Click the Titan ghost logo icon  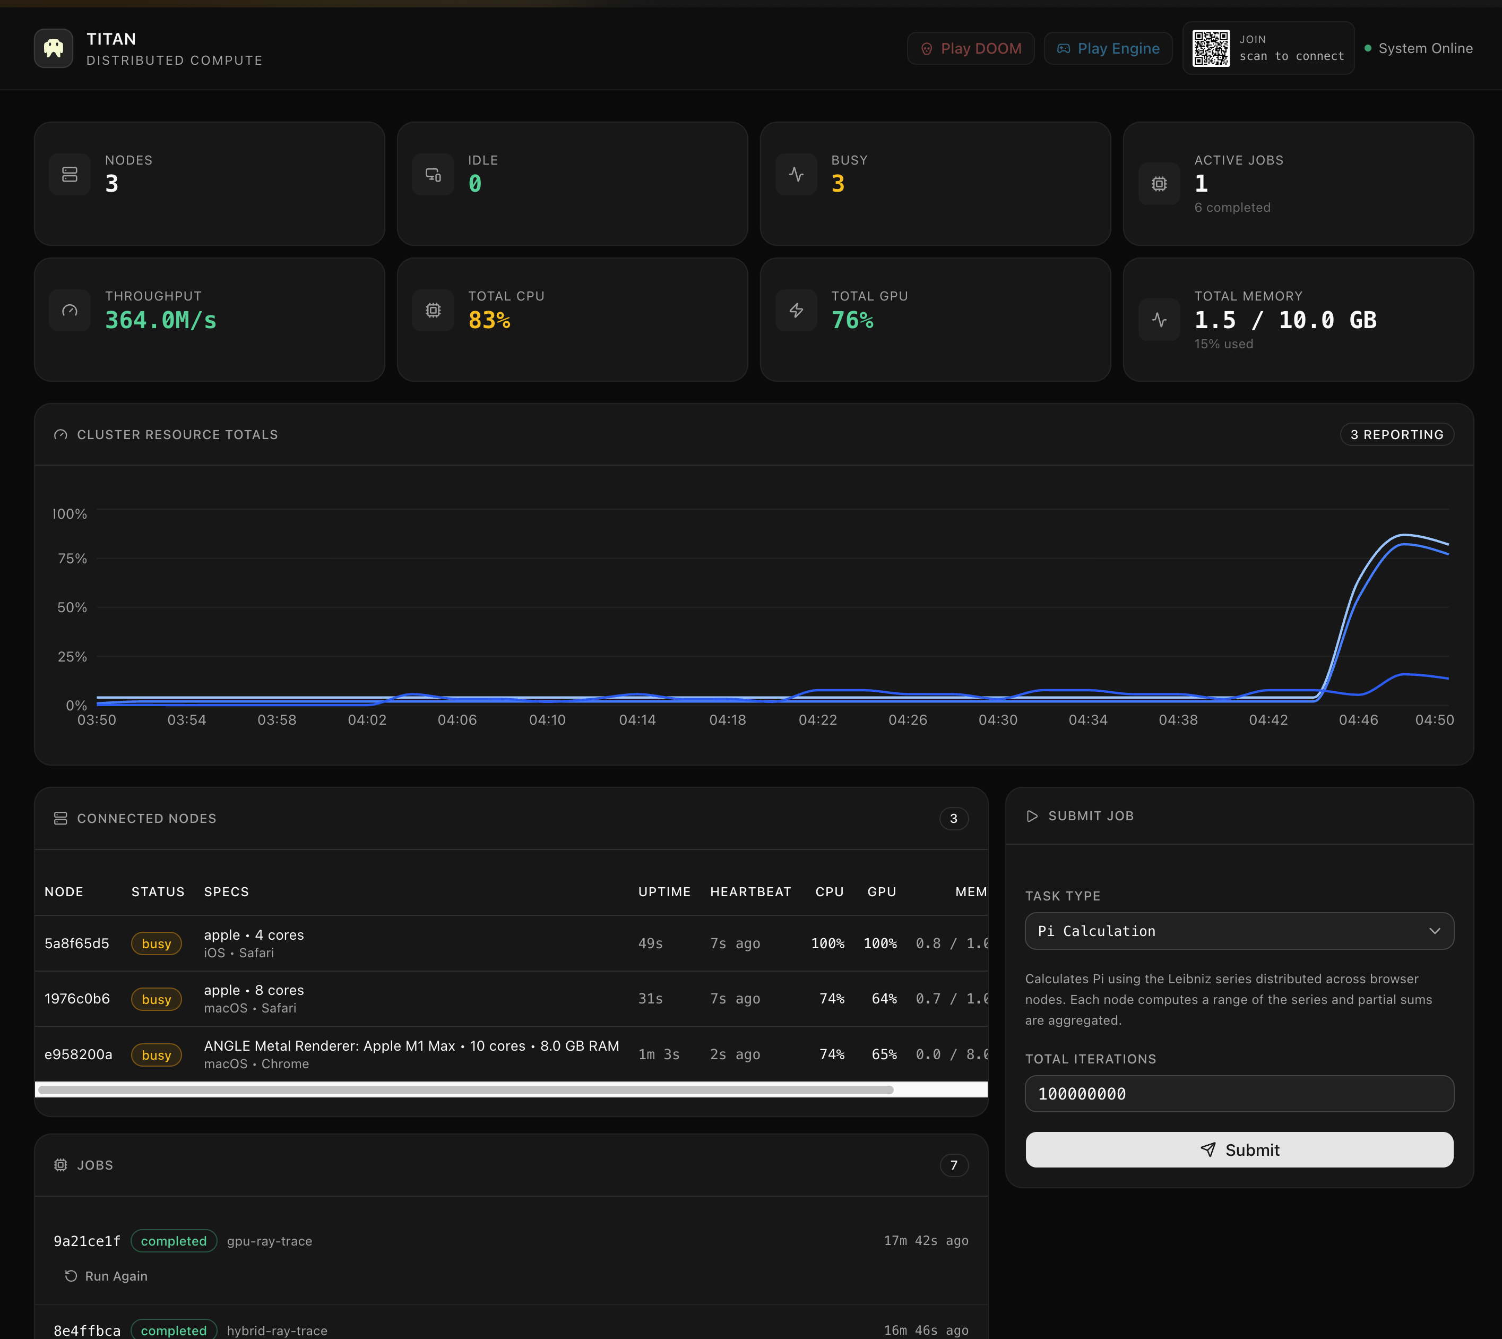click(x=53, y=48)
